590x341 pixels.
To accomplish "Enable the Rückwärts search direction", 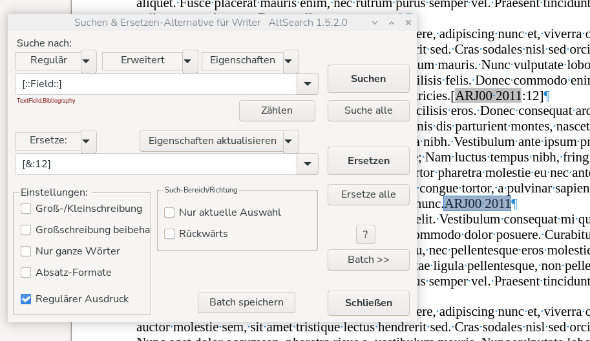I will tap(169, 234).
